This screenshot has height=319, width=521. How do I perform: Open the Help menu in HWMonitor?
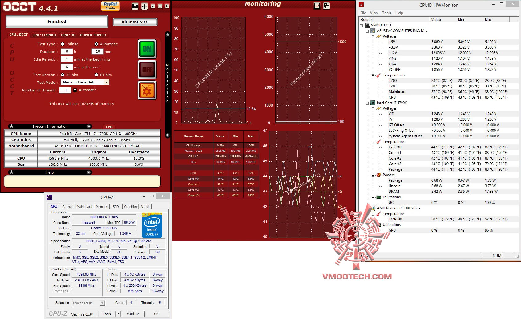click(399, 13)
